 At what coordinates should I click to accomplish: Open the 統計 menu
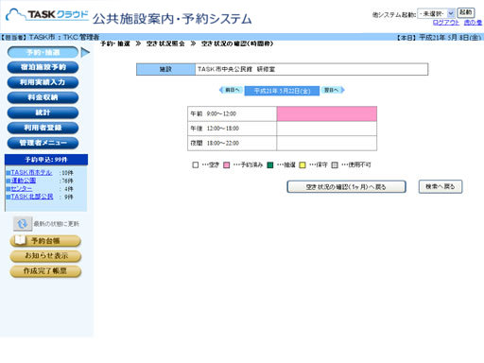(x=43, y=112)
